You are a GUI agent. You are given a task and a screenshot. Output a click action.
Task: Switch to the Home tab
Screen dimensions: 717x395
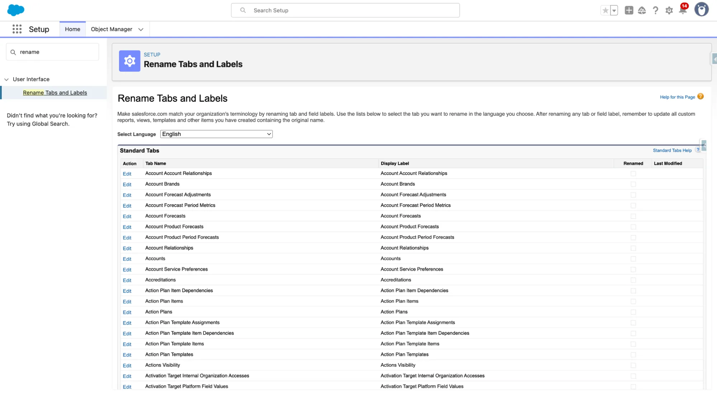[x=72, y=29]
